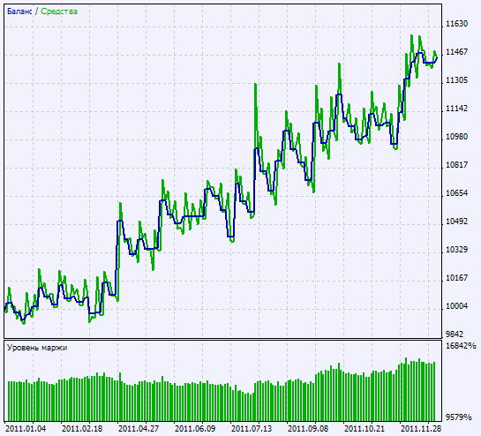The height and width of the screenshot is (436, 481).
Task: Select the 2011.09.08 date marker
Action: [x=308, y=429]
